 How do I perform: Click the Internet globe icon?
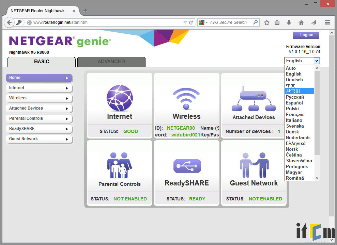(120, 98)
